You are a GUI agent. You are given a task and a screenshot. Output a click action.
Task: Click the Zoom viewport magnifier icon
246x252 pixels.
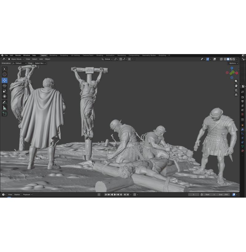pyautogui.click(x=236, y=81)
